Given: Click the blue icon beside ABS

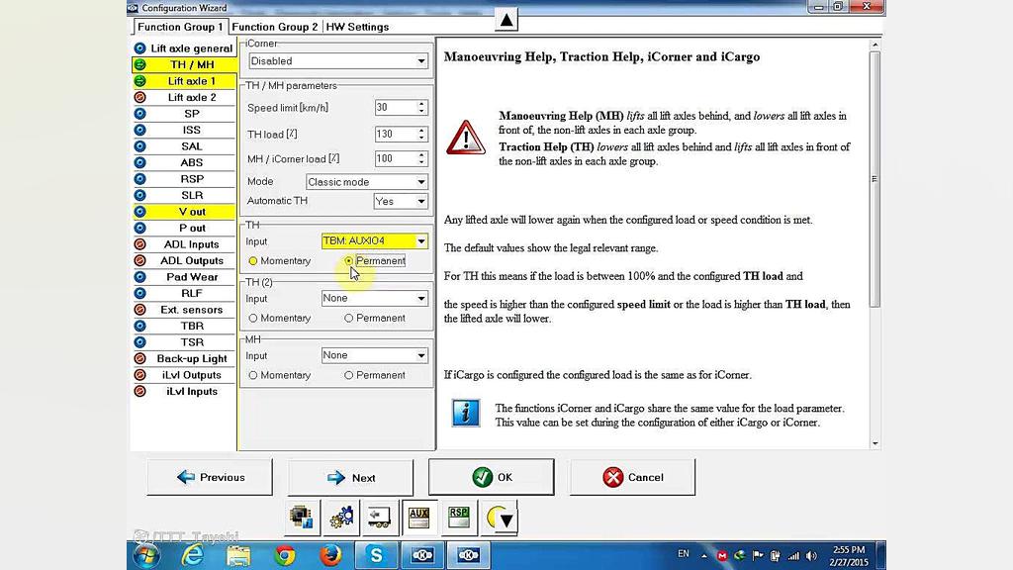Looking at the screenshot, I should (x=139, y=163).
